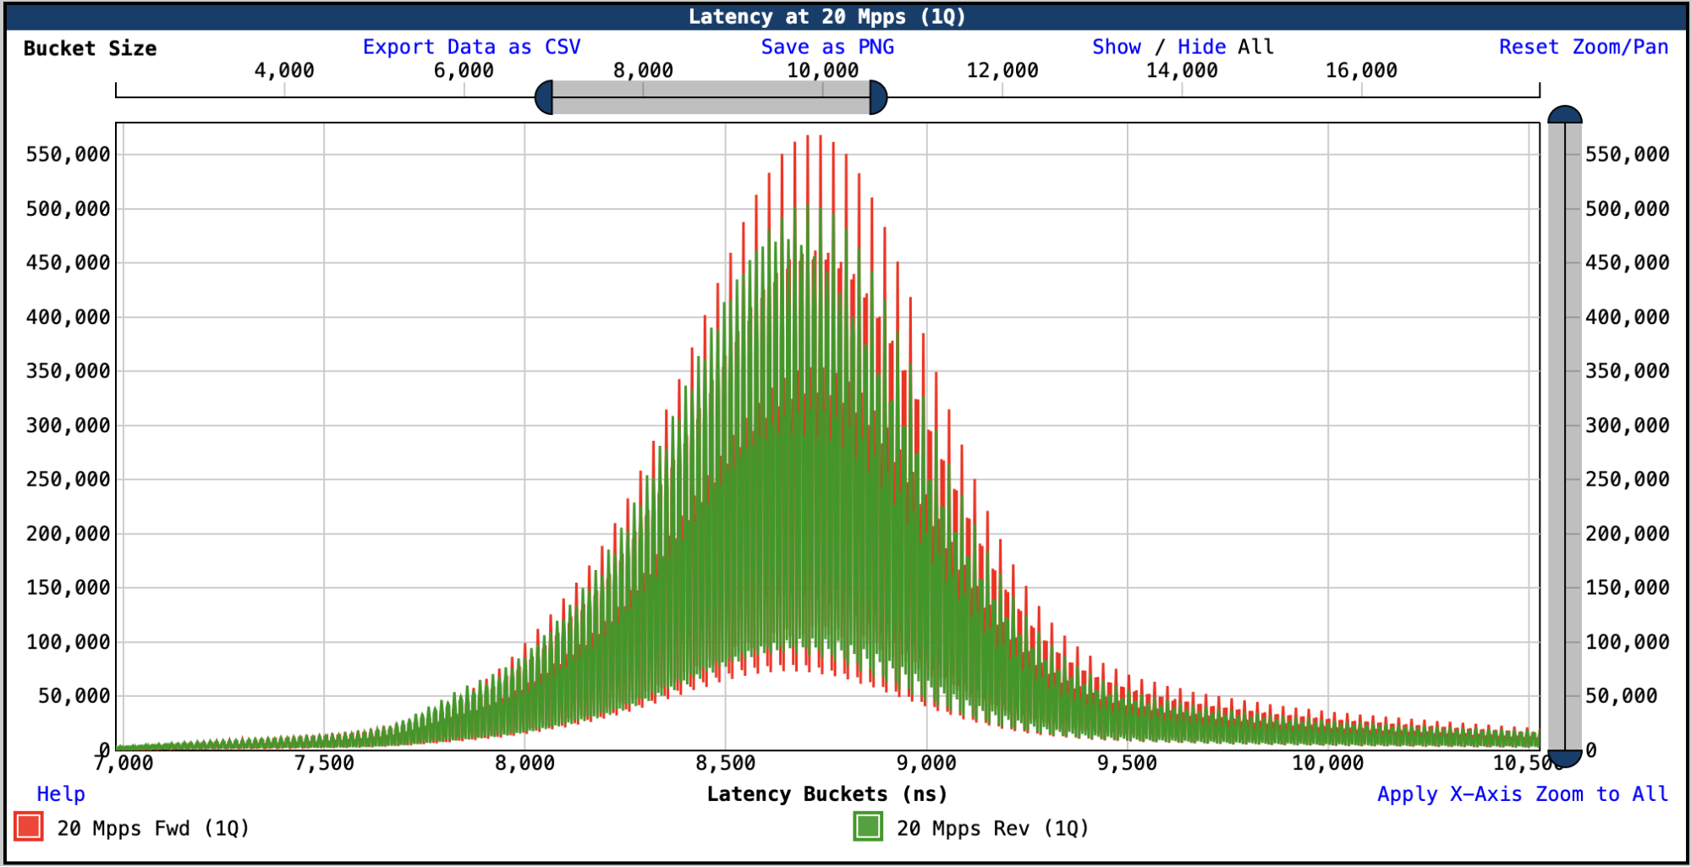
Task: Toggle the 20 Mpps Fwd (1Q) legend label
Action: (x=153, y=828)
